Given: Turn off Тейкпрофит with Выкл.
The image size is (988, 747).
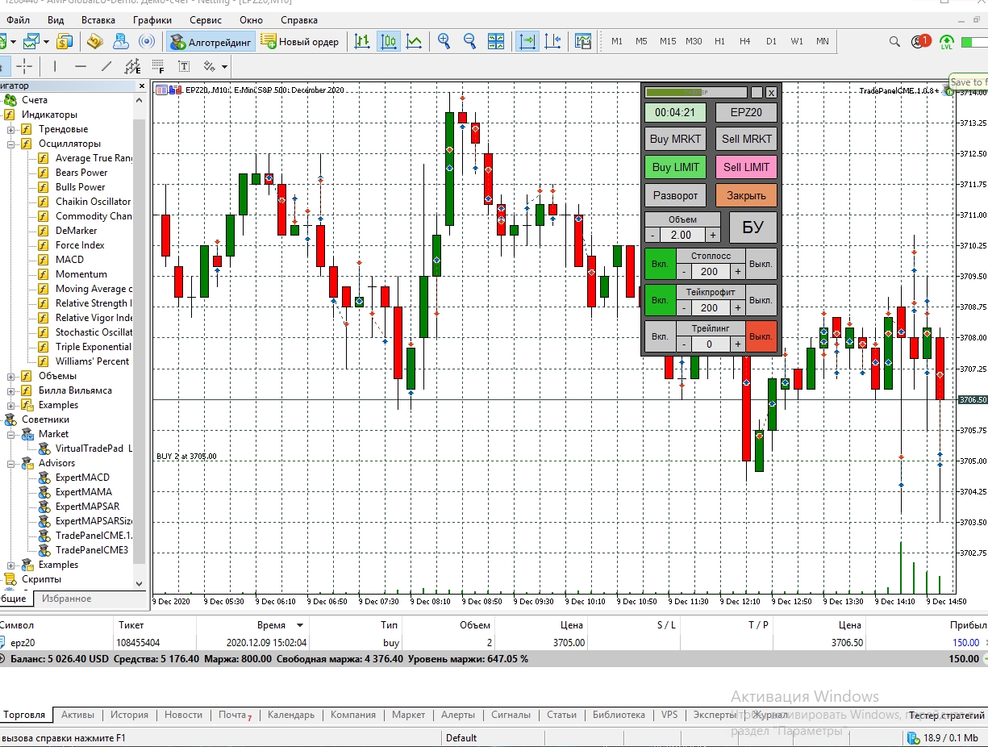Looking at the screenshot, I should coord(761,300).
